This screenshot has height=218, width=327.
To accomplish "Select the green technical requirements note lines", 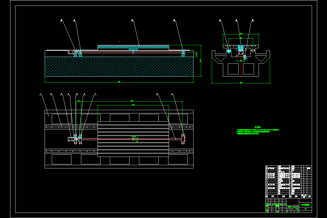I will tap(258, 132).
